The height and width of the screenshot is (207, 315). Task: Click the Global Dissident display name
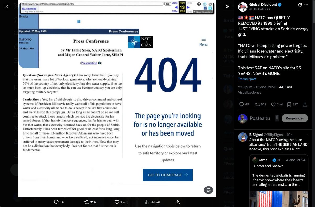(x=263, y=4)
